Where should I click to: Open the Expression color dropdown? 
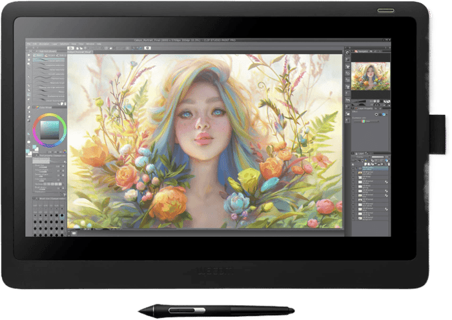tap(367, 121)
